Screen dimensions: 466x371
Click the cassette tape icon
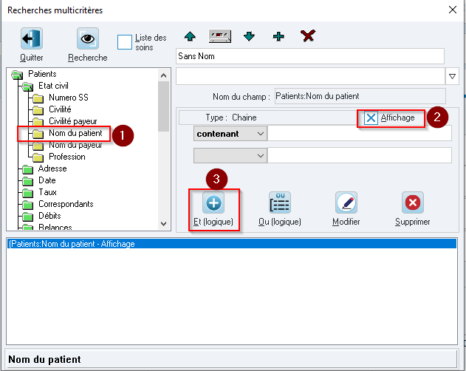[x=219, y=36]
